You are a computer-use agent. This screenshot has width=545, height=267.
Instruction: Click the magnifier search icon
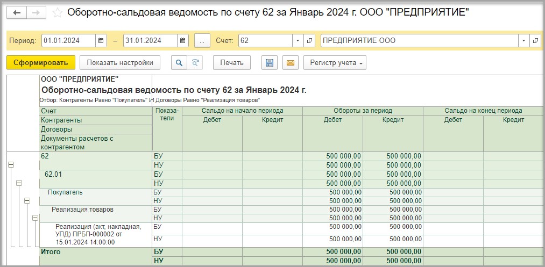coord(179,63)
